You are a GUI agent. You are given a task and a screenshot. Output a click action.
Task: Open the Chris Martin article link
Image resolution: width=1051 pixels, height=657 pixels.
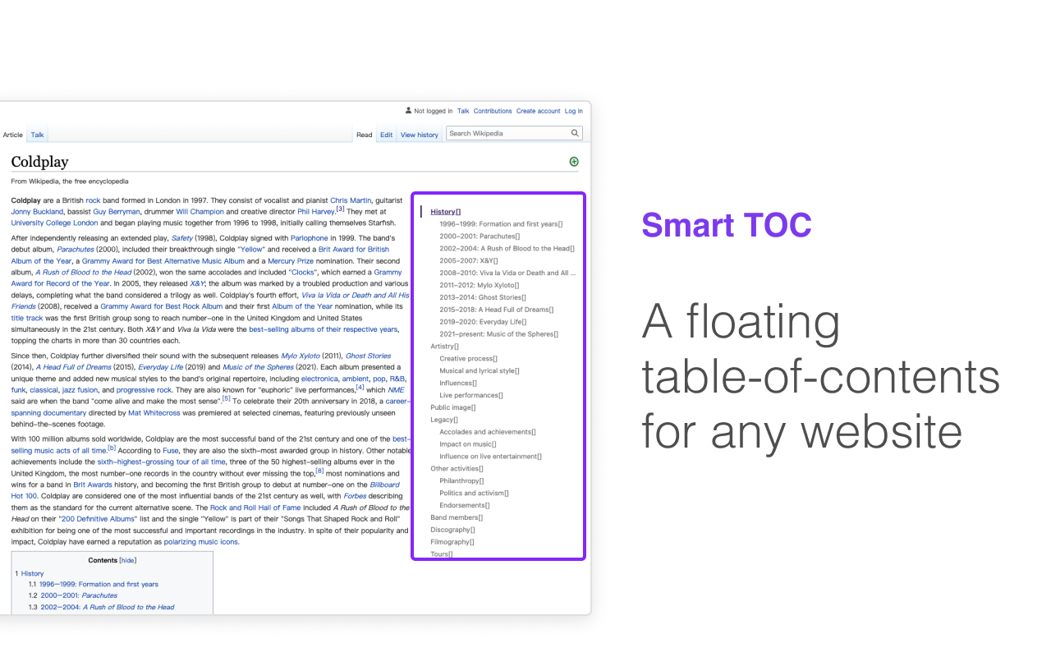351,200
